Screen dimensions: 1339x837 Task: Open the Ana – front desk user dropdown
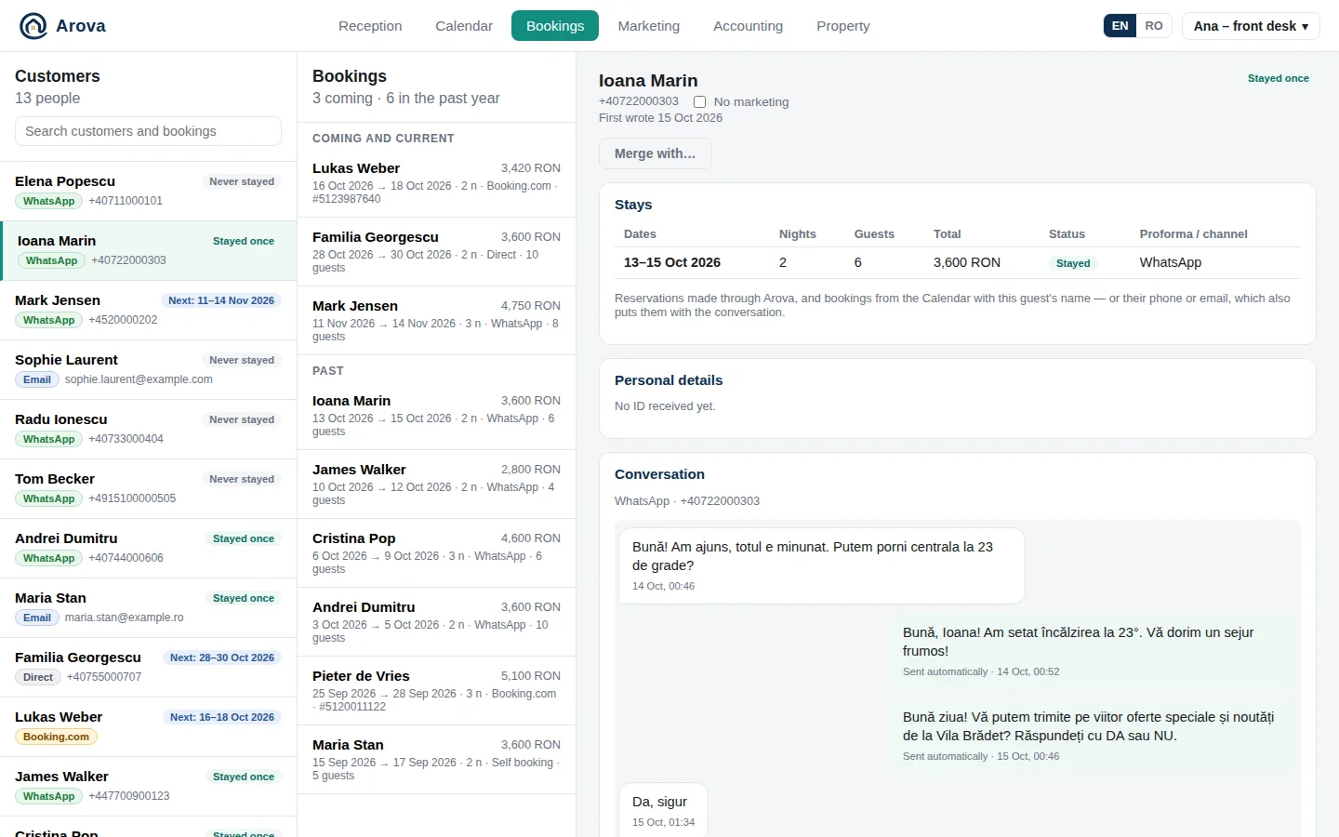point(1251,26)
